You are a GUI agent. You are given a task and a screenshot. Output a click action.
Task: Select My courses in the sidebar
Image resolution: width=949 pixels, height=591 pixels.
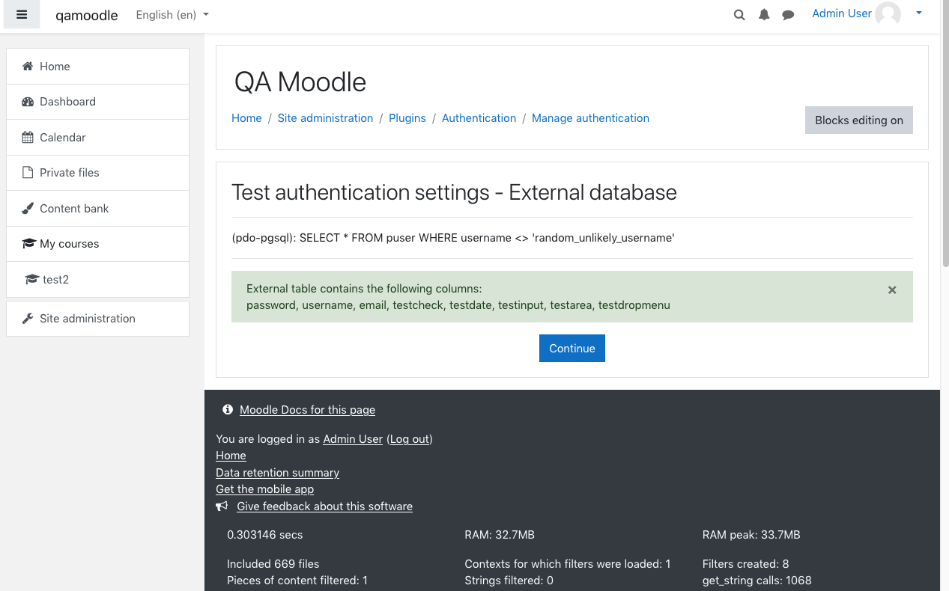pyautogui.click(x=97, y=244)
